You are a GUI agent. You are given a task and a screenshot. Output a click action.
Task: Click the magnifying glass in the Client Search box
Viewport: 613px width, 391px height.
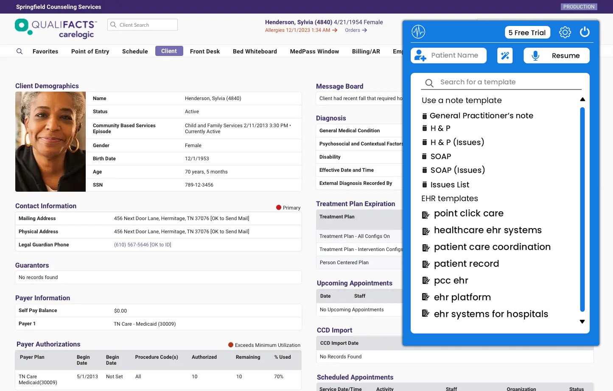click(112, 25)
